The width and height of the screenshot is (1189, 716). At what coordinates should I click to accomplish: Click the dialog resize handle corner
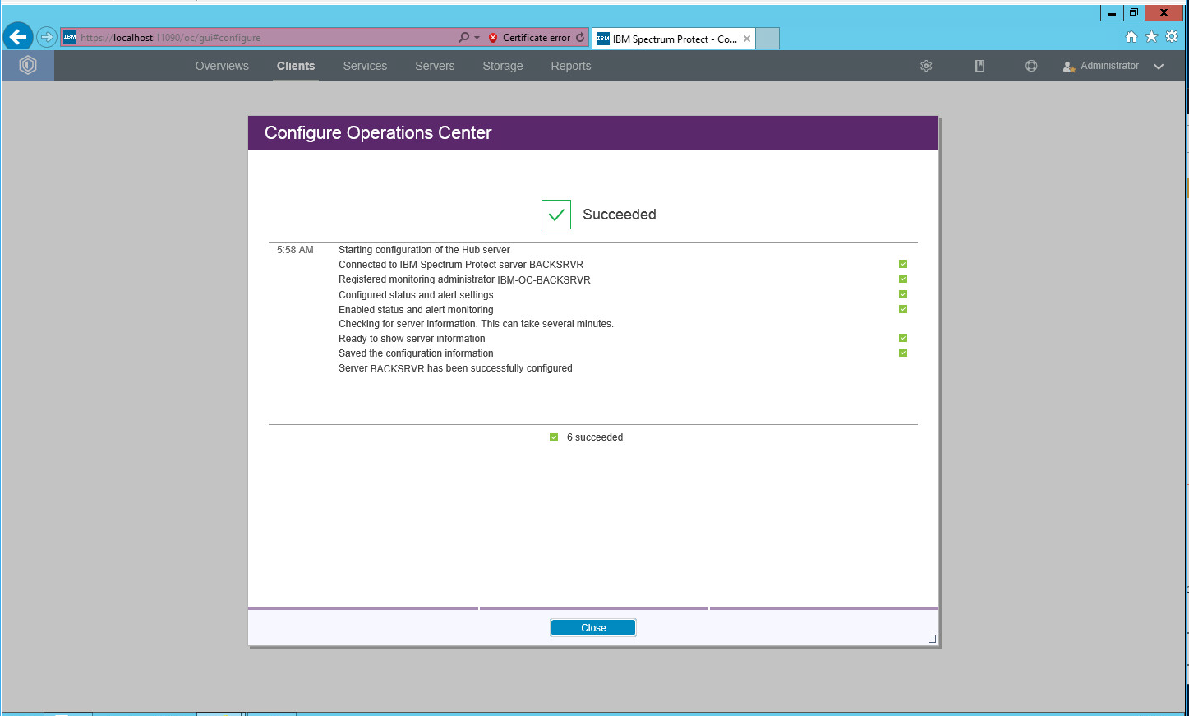pyautogui.click(x=932, y=639)
